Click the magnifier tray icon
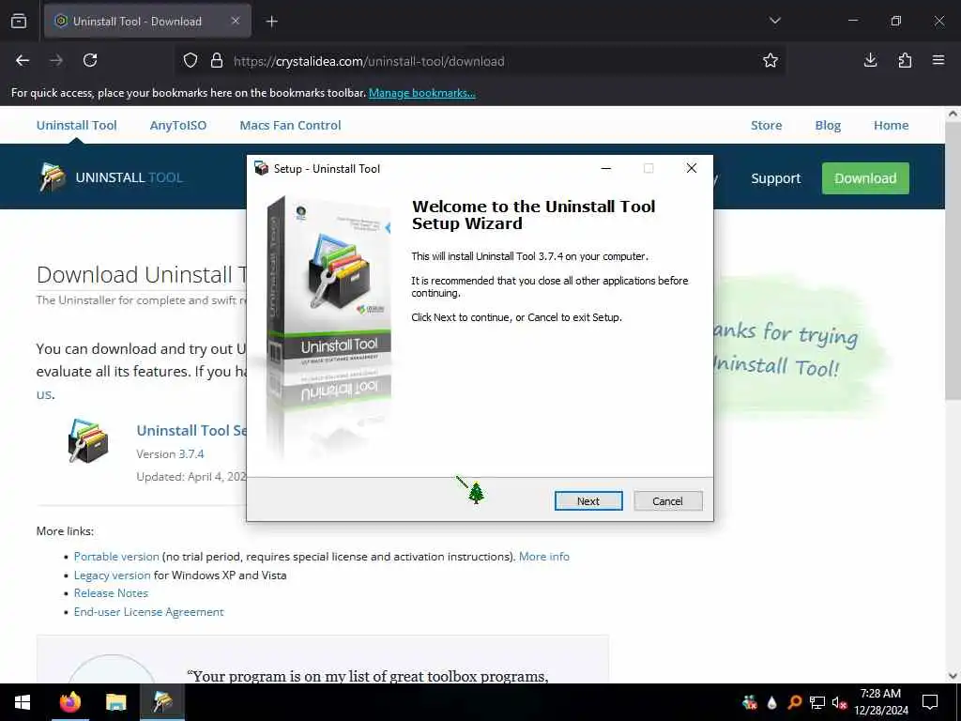The height and width of the screenshot is (721, 961). pos(794,702)
